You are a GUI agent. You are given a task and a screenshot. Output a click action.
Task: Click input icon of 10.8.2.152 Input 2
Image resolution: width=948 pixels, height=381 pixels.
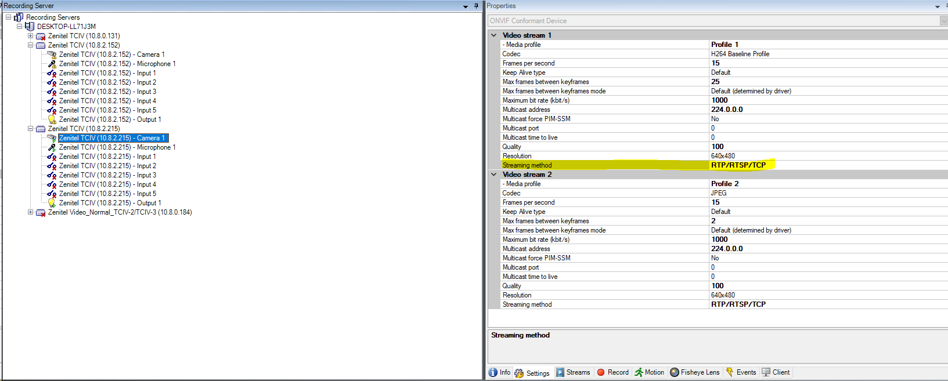click(52, 82)
